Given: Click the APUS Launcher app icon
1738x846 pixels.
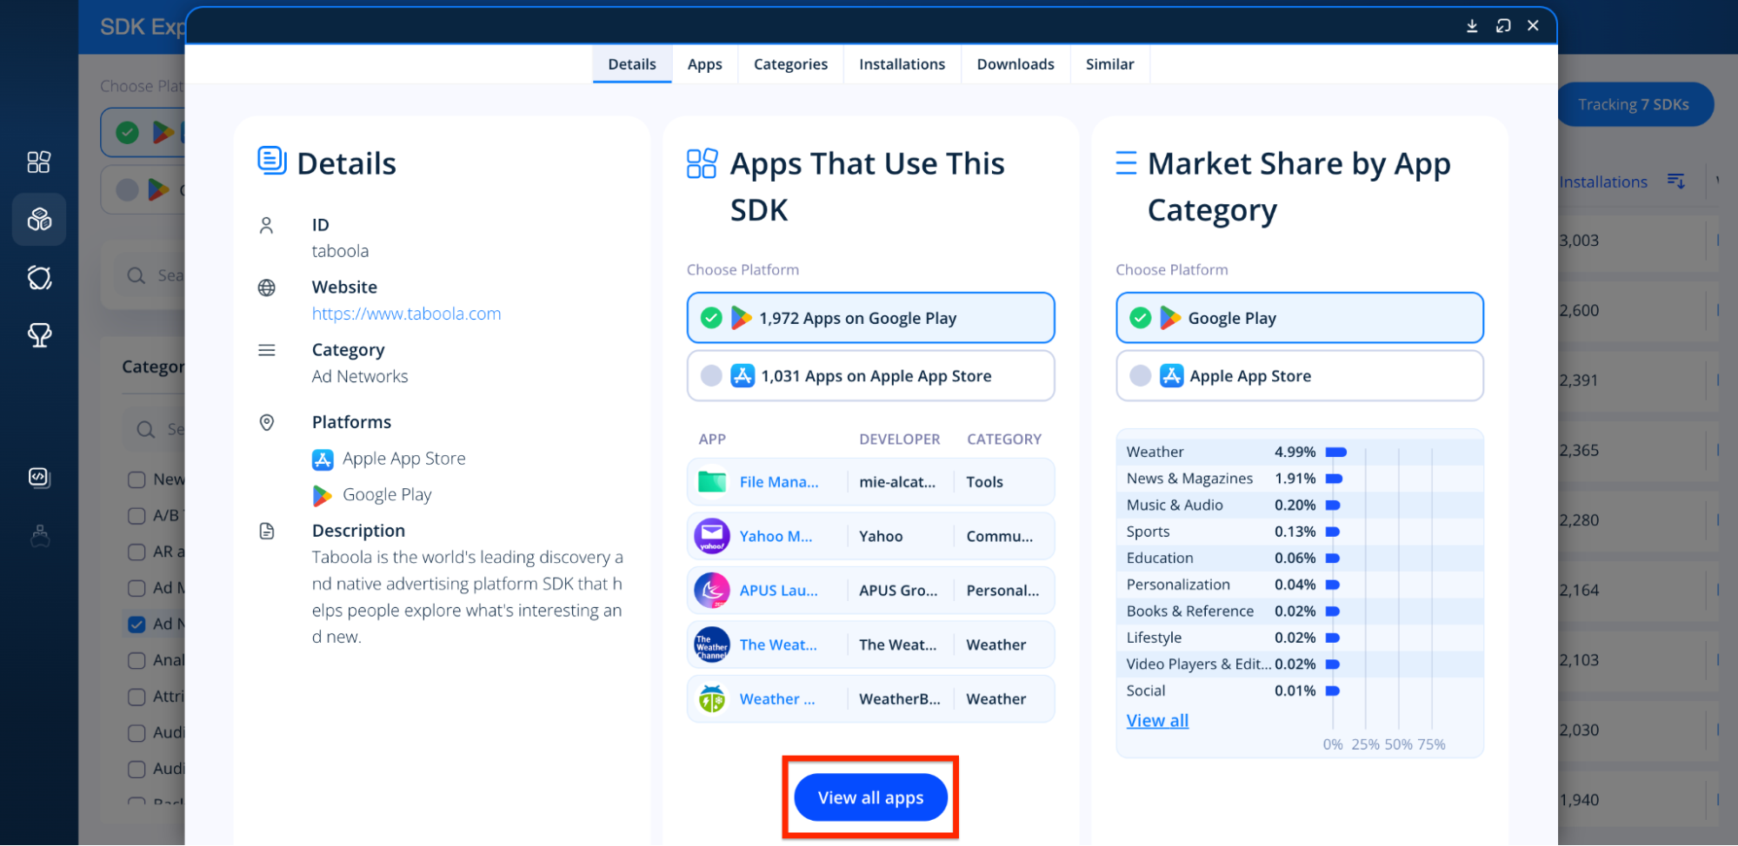Looking at the screenshot, I should coord(712,591).
